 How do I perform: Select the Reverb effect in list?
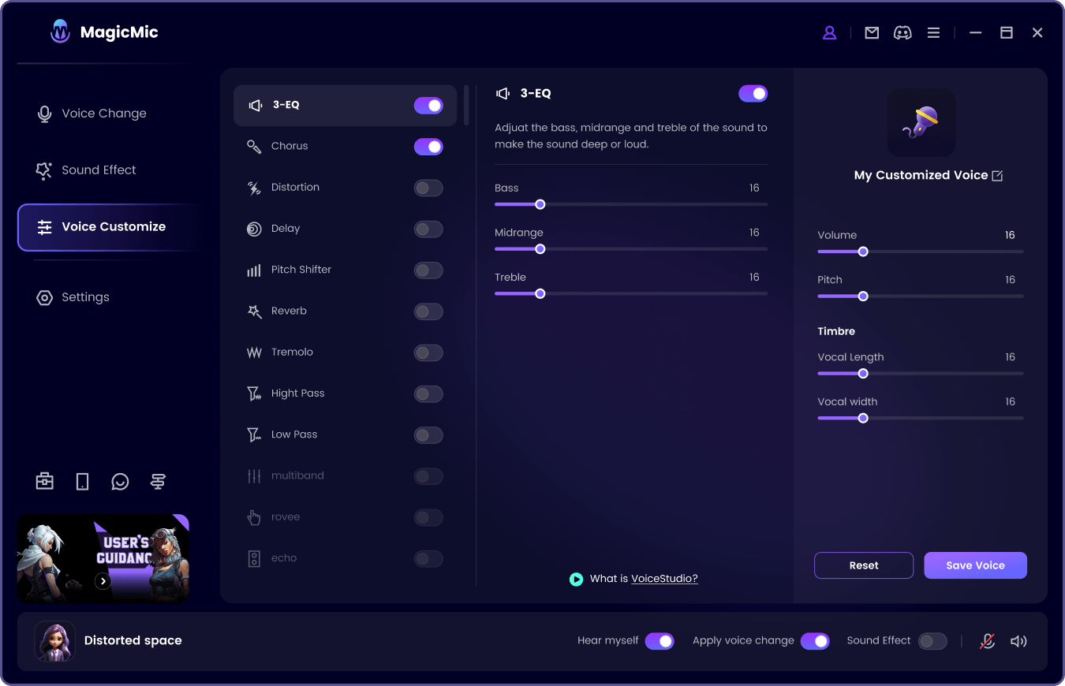click(289, 311)
